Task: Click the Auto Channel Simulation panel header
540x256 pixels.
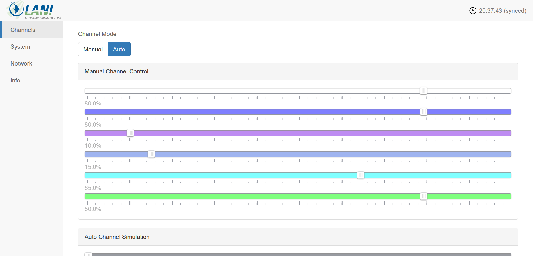Action: [117, 237]
